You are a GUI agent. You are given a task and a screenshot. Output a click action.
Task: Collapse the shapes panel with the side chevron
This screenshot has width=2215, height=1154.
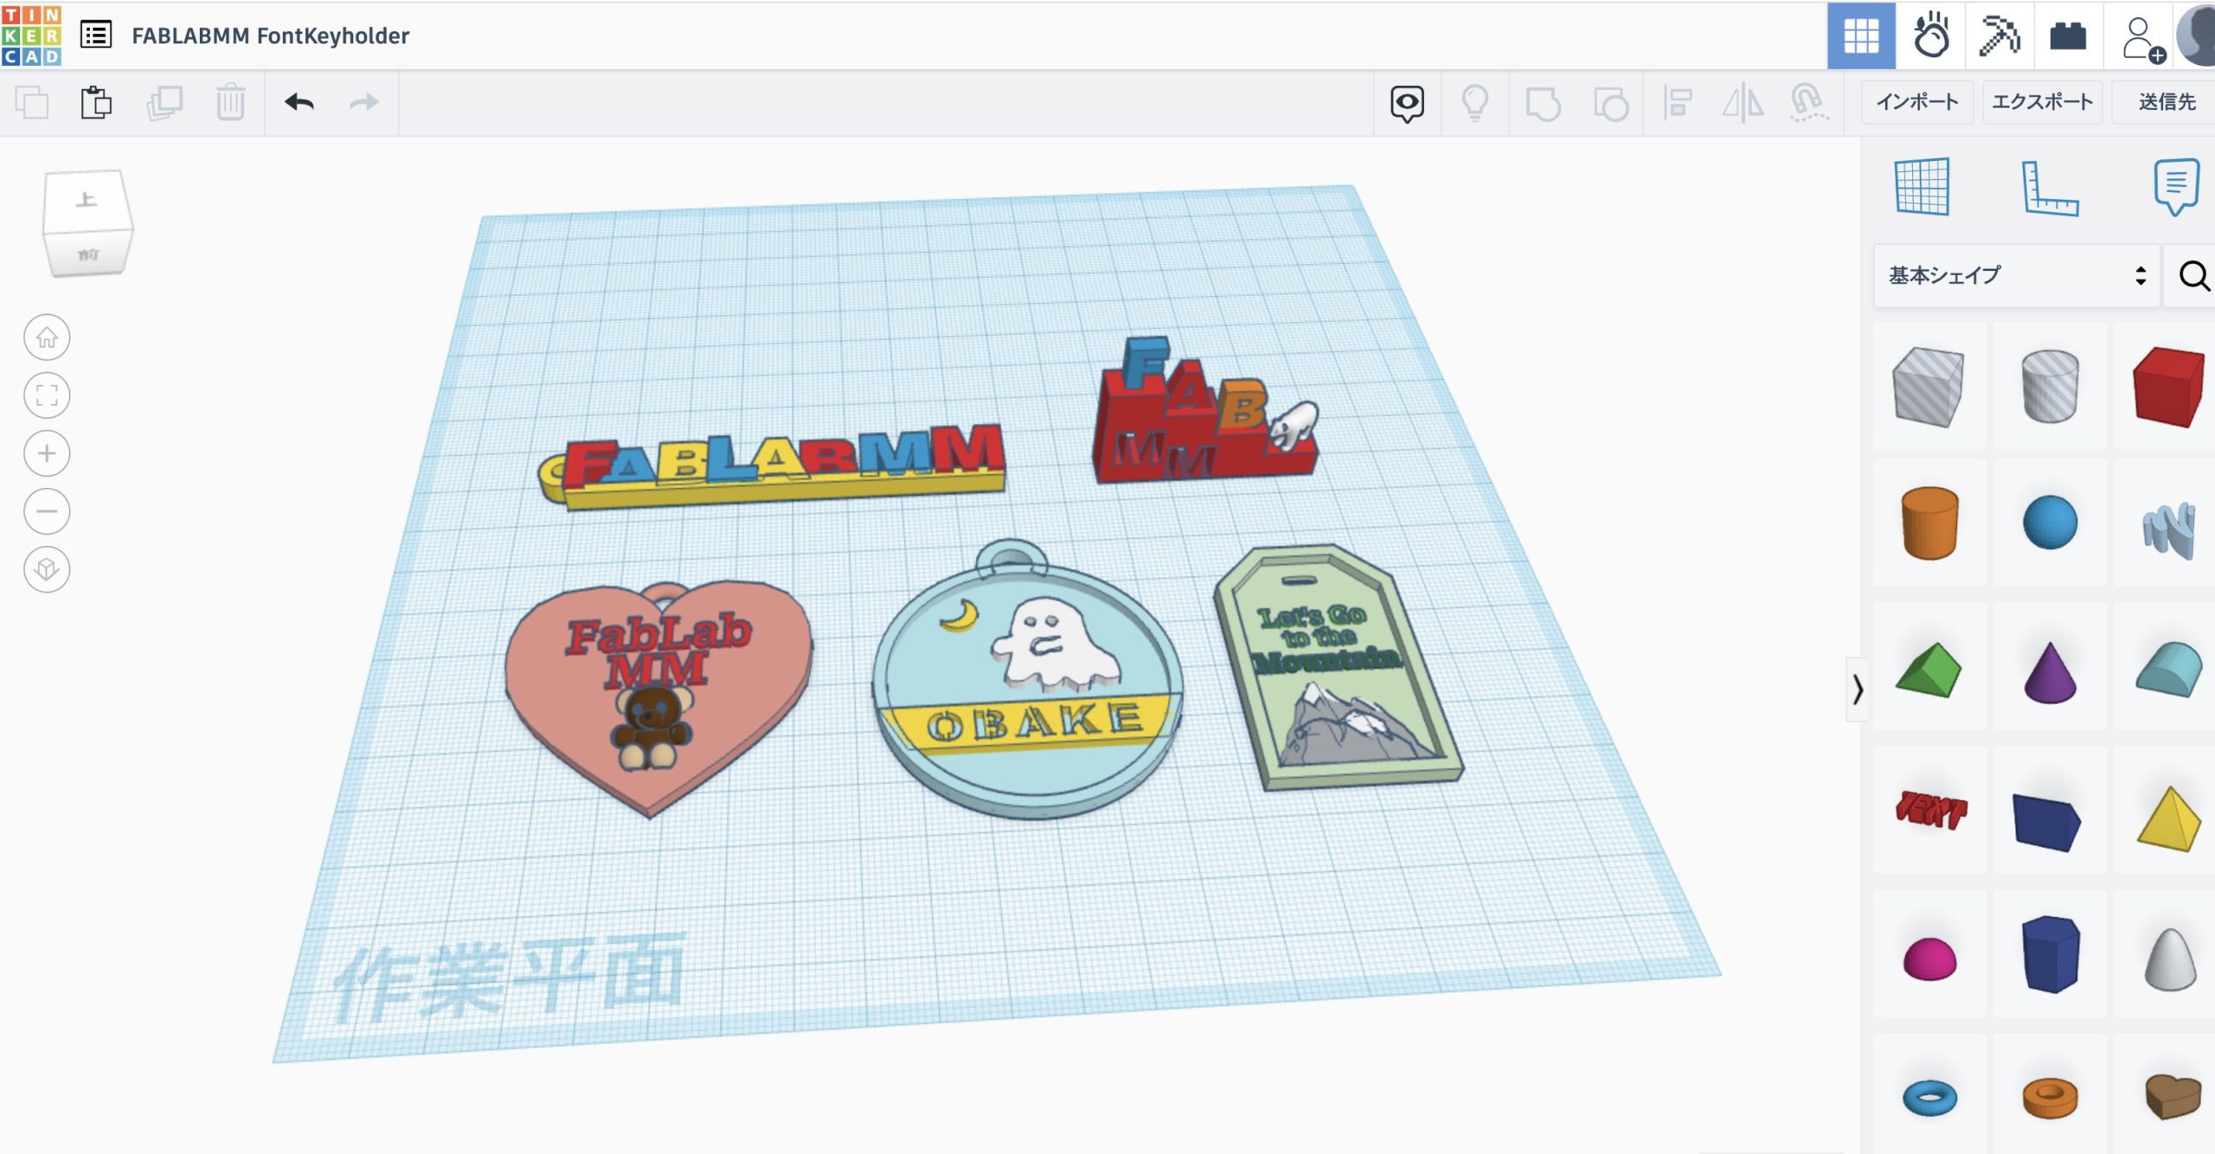[1858, 690]
